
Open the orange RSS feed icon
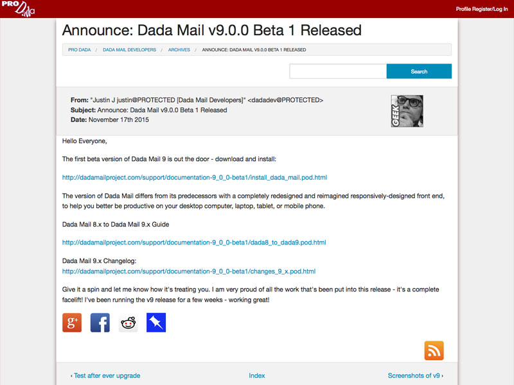click(x=434, y=350)
